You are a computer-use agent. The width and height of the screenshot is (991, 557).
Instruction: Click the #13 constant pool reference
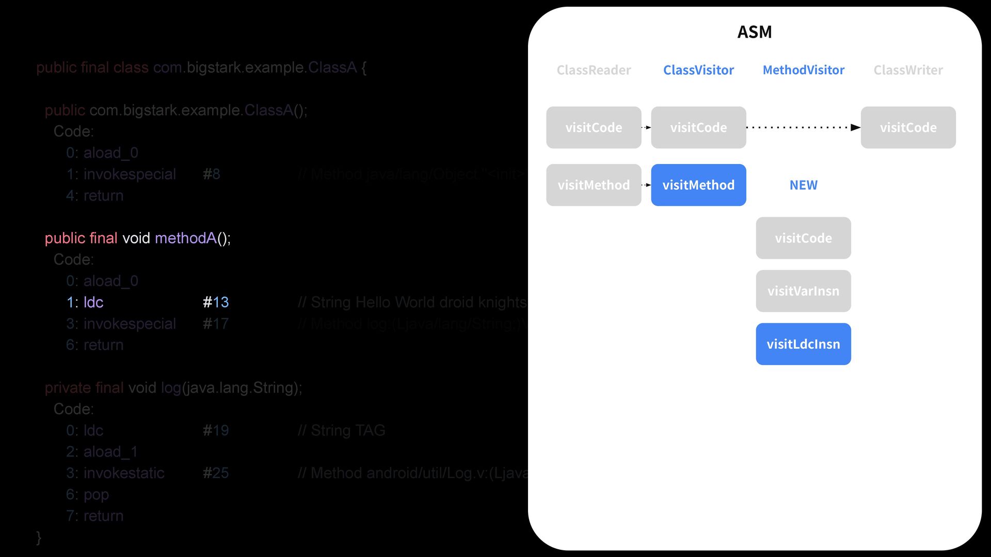(216, 302)
